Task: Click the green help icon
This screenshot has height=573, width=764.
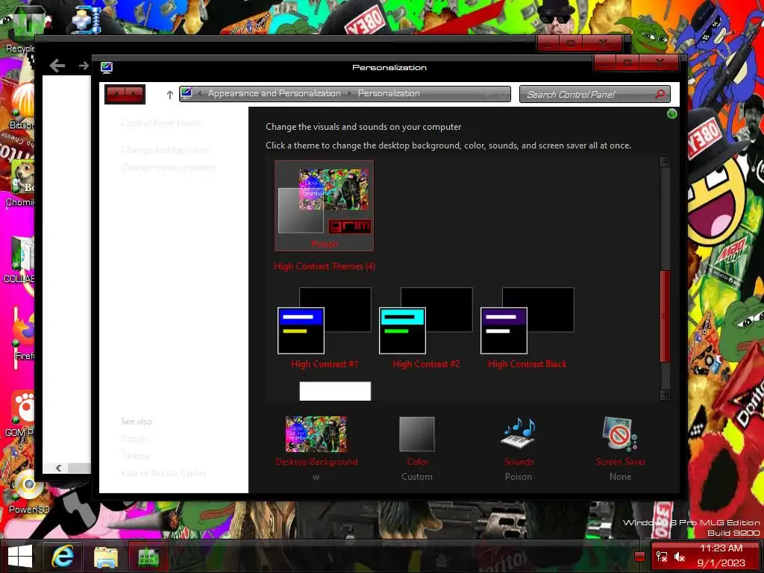Action: [672, 114]
